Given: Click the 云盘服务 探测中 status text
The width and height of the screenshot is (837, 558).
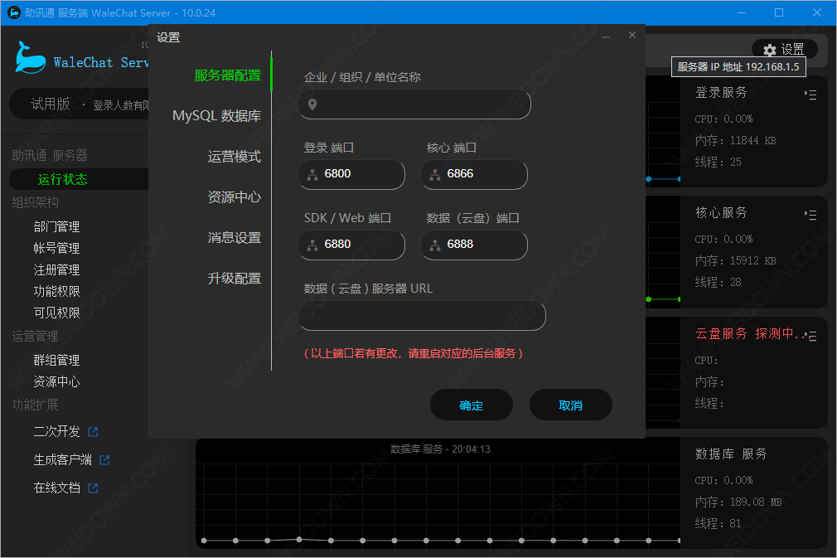Looking at the screenshot, I should tap(751, 334).
